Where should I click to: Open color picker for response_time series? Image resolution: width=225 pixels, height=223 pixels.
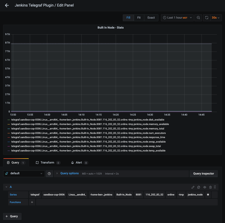tap(9, 137)
